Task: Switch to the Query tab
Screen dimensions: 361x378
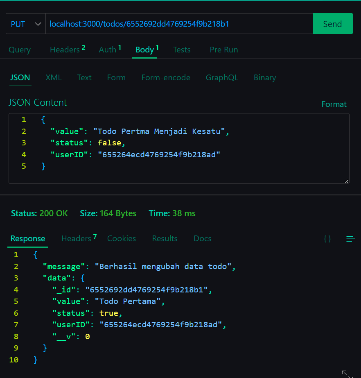Action: (x=20, y=50)
